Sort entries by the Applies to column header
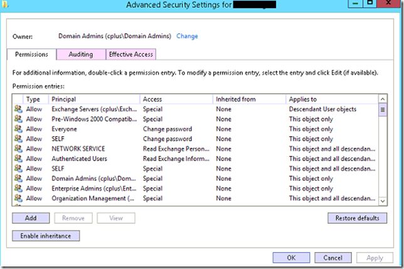The width and height of the screenshot is (404, 269). pyautogui.click(x=329, y=99)
